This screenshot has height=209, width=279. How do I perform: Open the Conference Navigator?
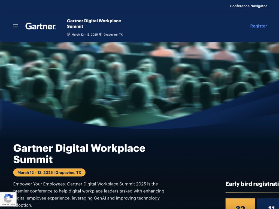(248, 6)
